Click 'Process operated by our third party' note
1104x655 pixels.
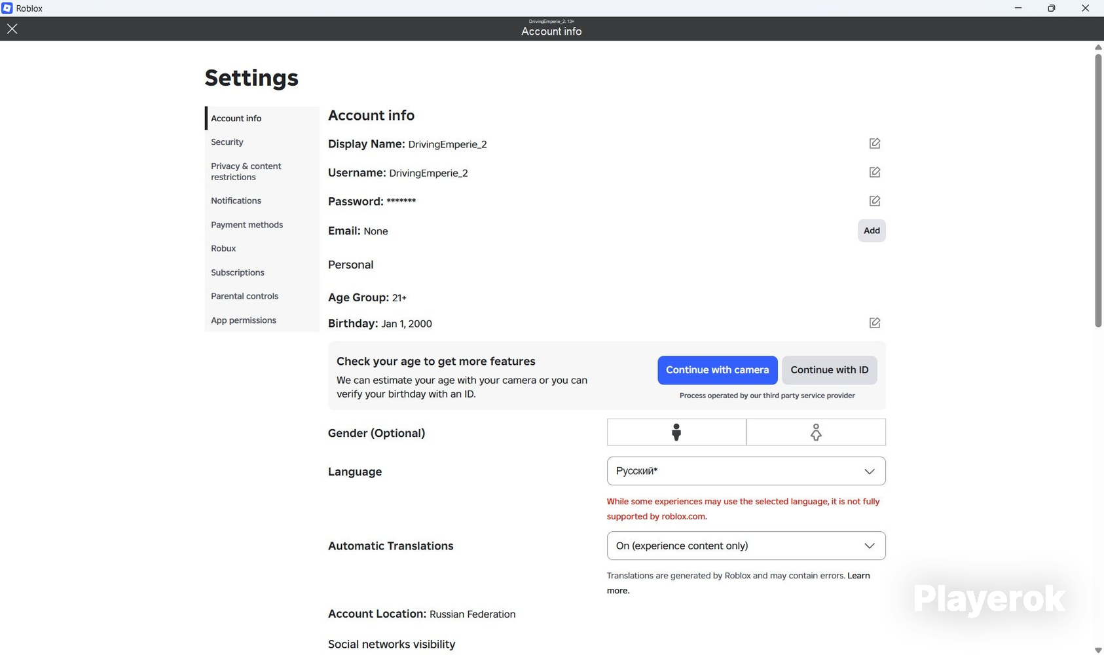point(767,396)
